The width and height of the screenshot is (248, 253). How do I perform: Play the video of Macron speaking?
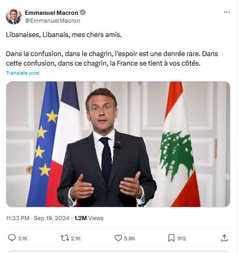(x=118, y=144)
